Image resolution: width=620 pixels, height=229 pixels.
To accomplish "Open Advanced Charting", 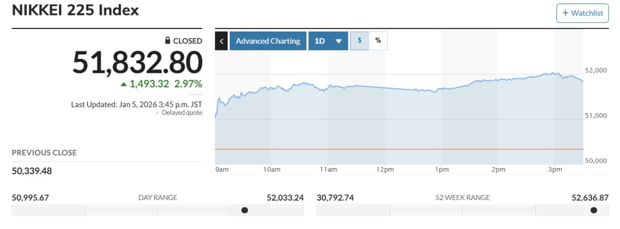I will (268, 41).
